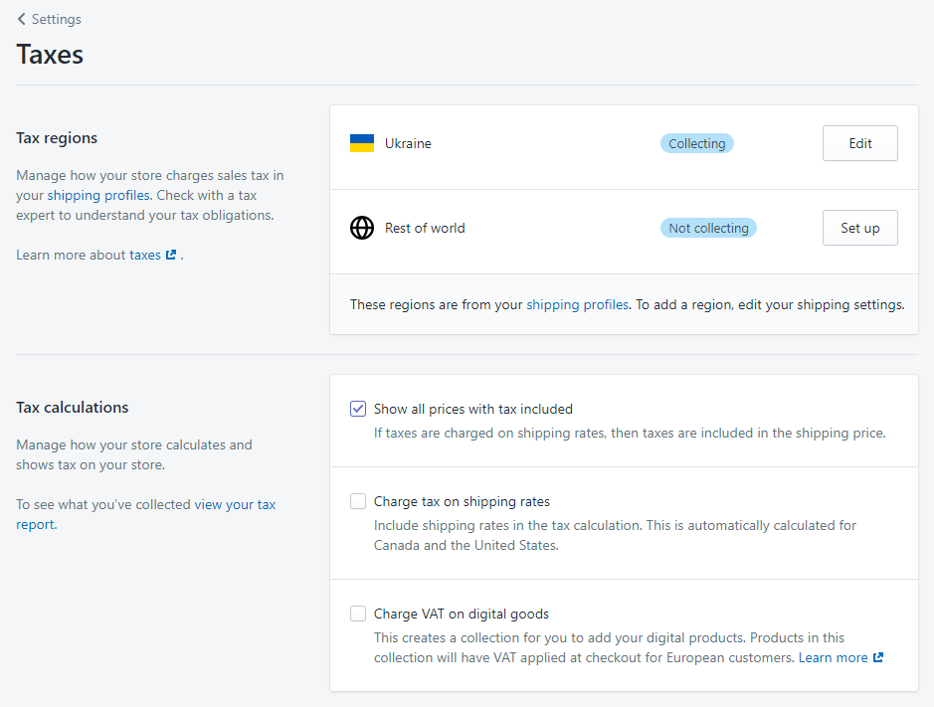Screen dimensions: 934x707
Task: Click the back chevron beside Settings
Action: (x=22, y=19)
